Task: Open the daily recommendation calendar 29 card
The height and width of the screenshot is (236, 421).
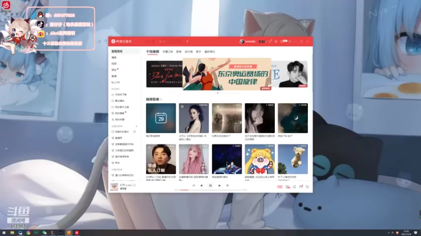Action: pyautogui.click(x=161, y=118)
